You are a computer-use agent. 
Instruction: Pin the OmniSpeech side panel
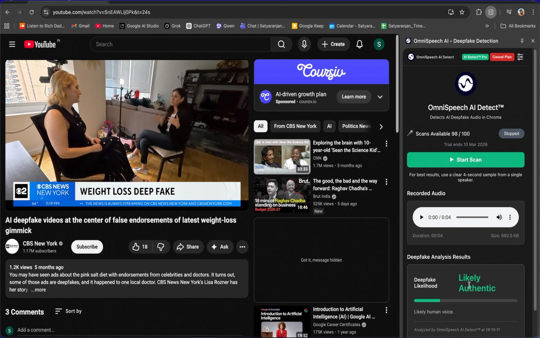[x=522, y=41]
